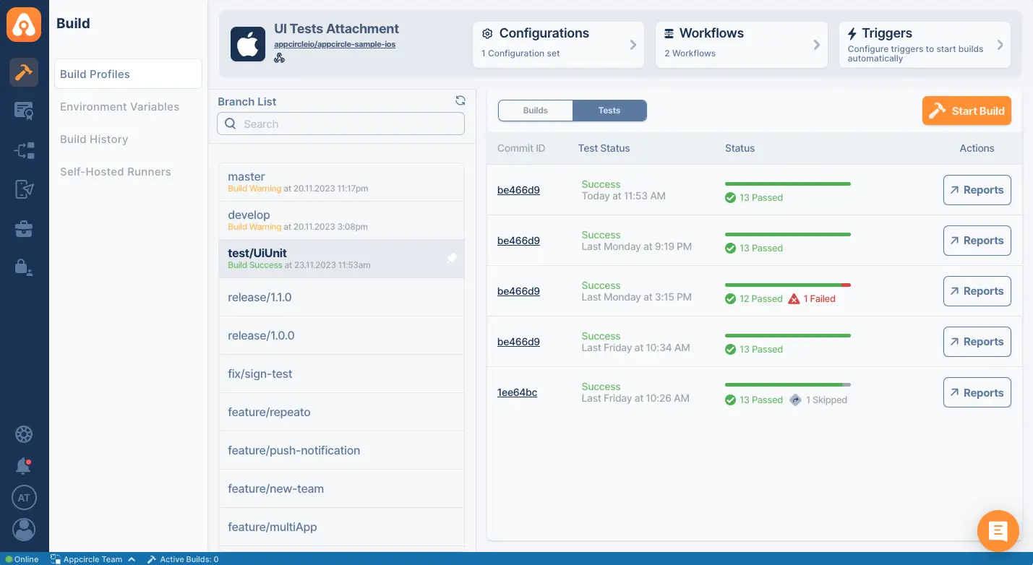Open Reports for Last Monday 9:19 PM
Viewport: 1033px width, 565px height.
[x=977, y=241]
